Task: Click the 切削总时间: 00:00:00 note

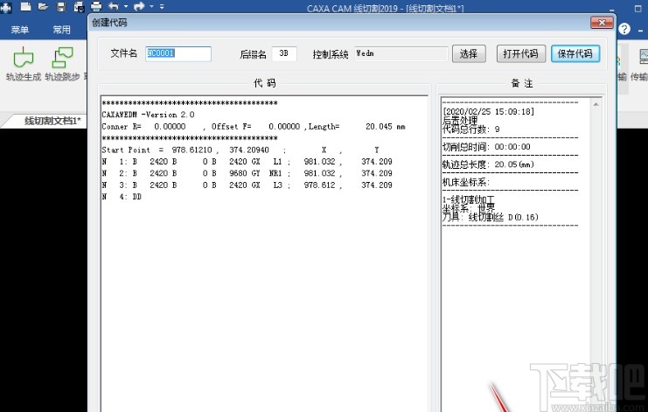Action: coord(486,147)
